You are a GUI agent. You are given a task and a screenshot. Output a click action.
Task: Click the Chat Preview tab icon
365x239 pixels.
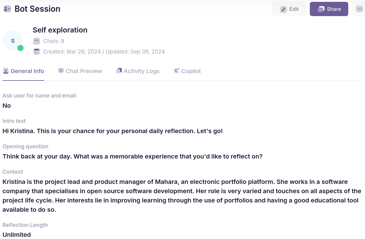point(61,71)
